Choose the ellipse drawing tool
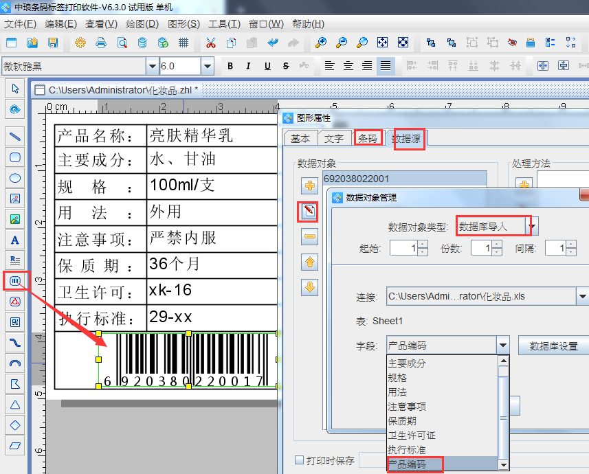Screen dimensions: 589x474 coord(14,178)
